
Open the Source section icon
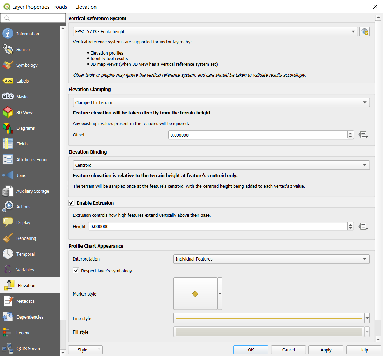8,49
